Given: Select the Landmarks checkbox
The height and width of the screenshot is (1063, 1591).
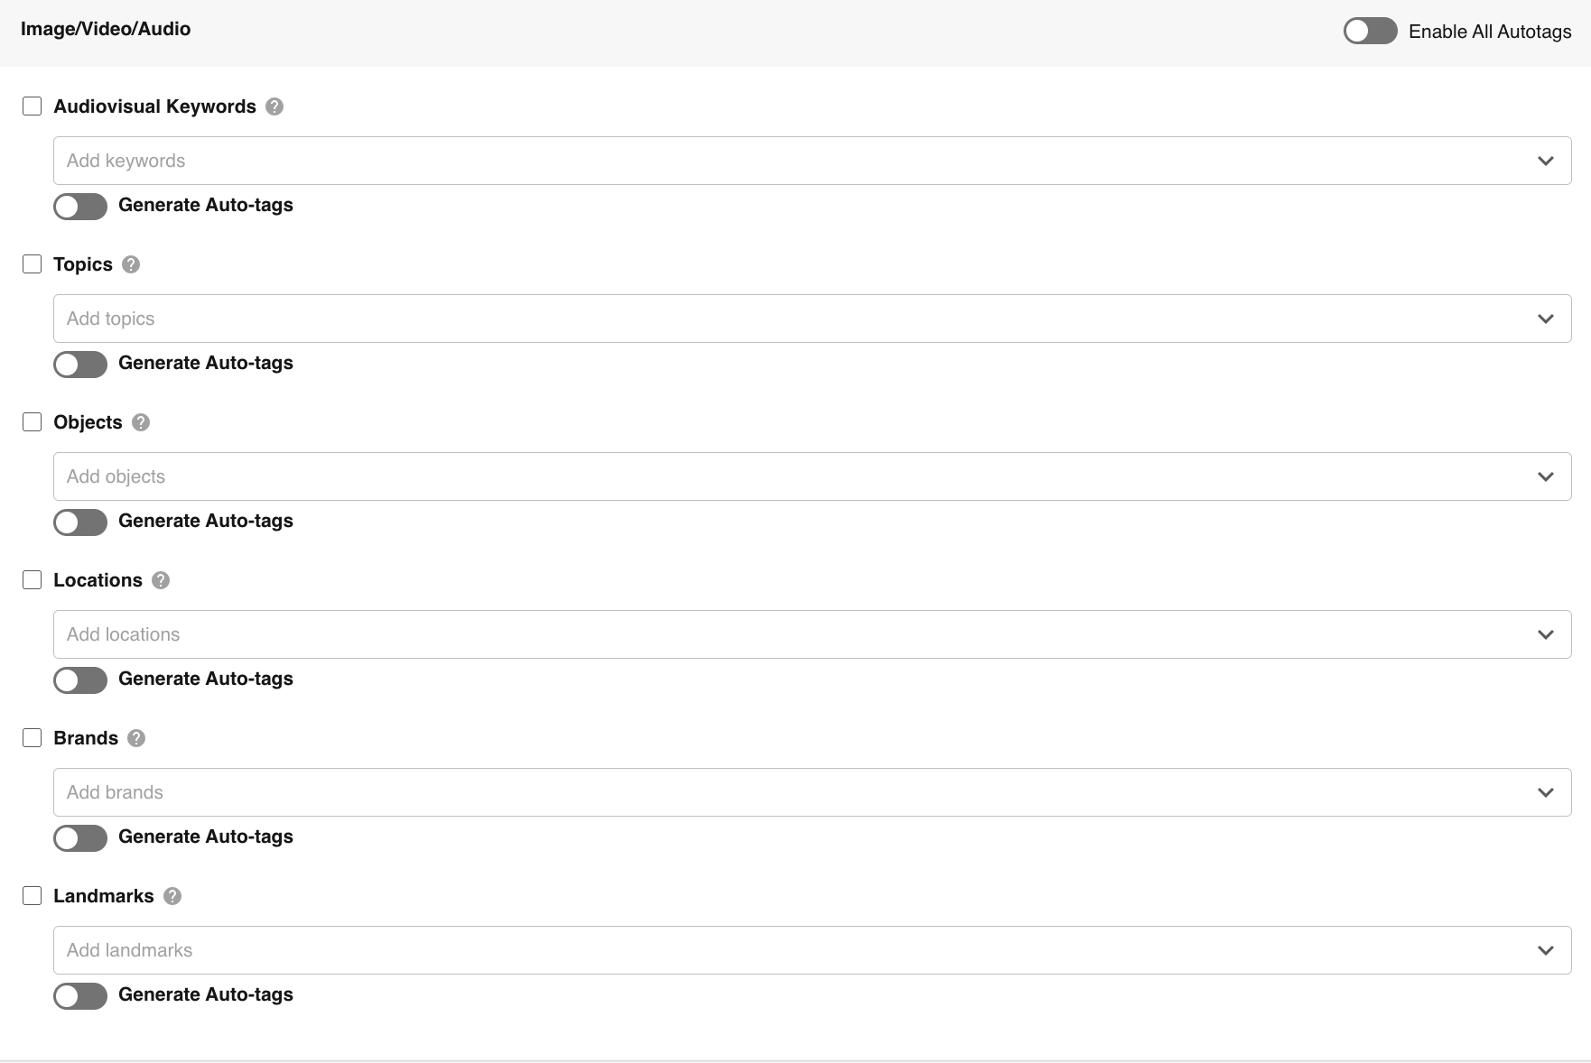Looking at the screenshot, I should click(x=33, y=896).
